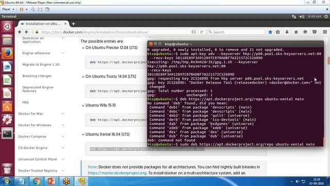Click the Windows taskbar clock

click(x=317, y=181)
